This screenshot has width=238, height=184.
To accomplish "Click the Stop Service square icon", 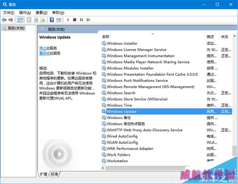I will click(75, 20).
